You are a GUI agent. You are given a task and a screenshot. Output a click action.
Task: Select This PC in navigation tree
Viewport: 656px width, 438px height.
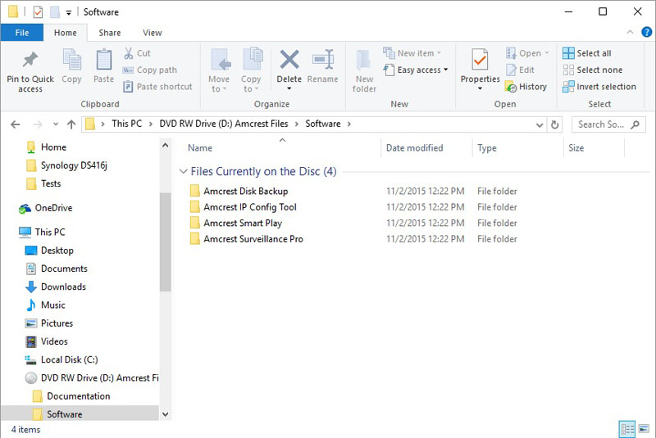(50, 233)
